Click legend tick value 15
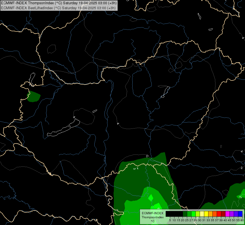Viewport: 245px width, 225px height. (178, 220)
